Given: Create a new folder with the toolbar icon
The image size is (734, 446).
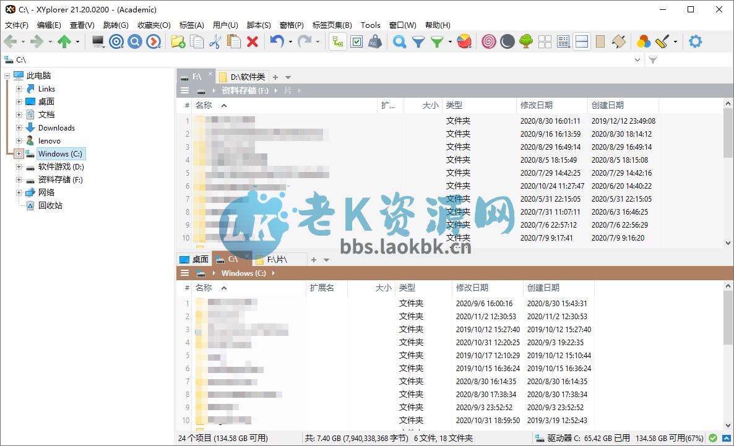Looking at the screenshot, I should pyautogui.click(x=178, y=41).
